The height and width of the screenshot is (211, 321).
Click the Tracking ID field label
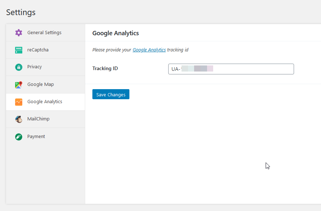tap(105, 68)
